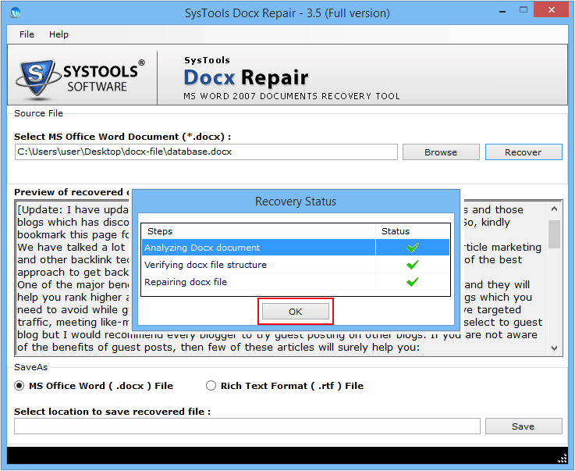Select 'Analyzing Docx document' row
This screenshot has height=471, width=575.
(295, 248)
